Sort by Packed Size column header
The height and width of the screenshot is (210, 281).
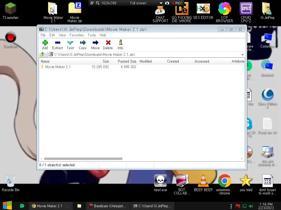124,61
